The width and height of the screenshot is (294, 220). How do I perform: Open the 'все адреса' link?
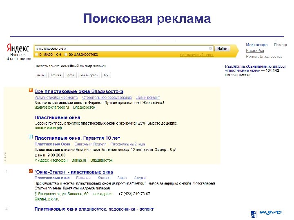click(103, 194)
